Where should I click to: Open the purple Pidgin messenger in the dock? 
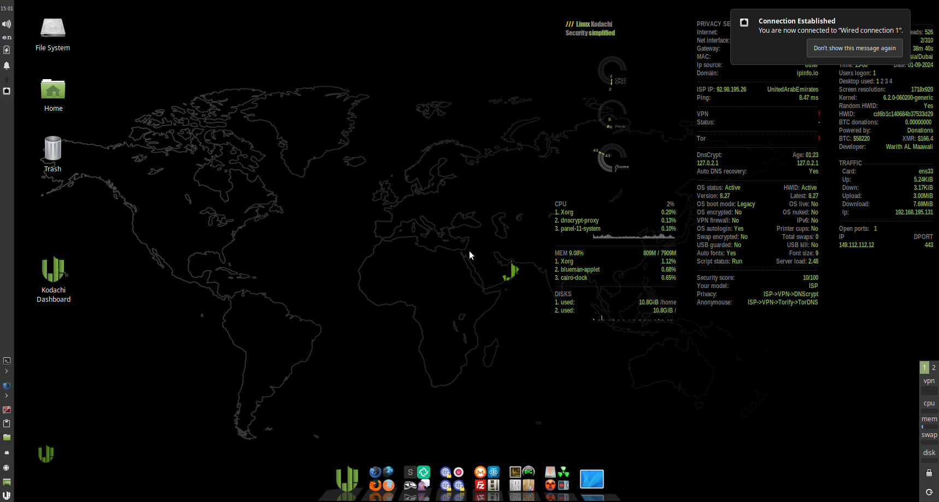pyautogui.click(x=424, y=485)
